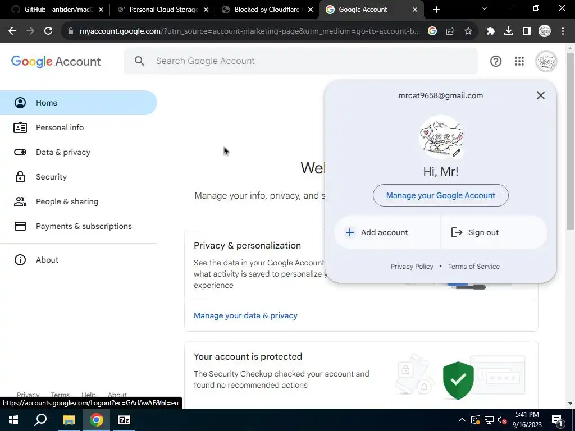
Task: Open the Help question mark icon
Action: pos(496,61)
